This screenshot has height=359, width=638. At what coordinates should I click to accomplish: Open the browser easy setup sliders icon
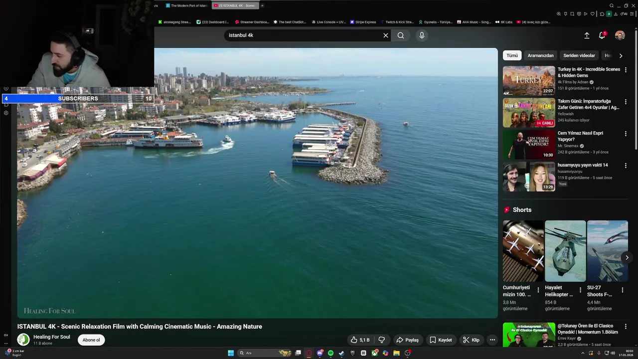[x=632, y=14]
